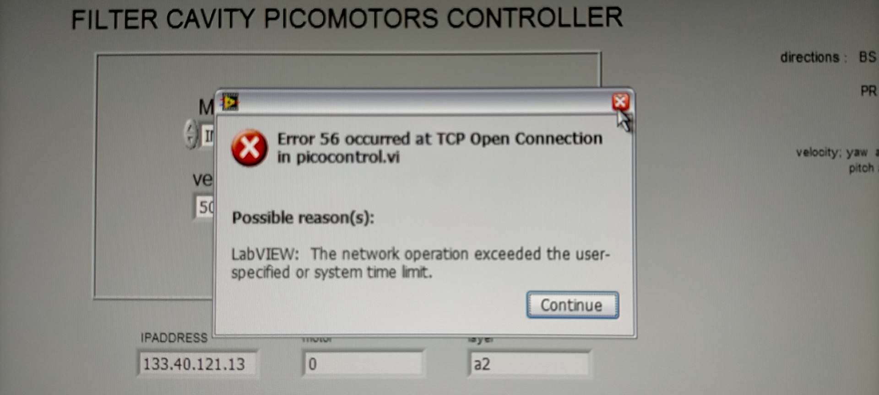
Task: Click the LabVIEW network timeout explanation text
Action: (x=420, y=263)
